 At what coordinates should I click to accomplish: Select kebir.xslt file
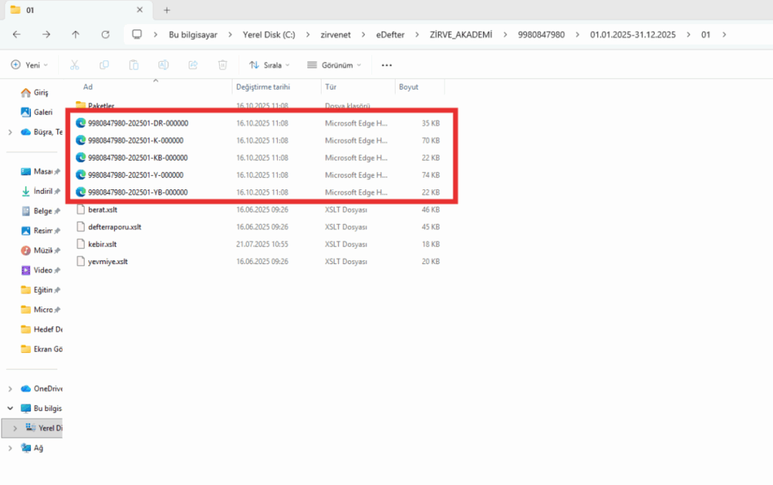[x=102, y=244]
